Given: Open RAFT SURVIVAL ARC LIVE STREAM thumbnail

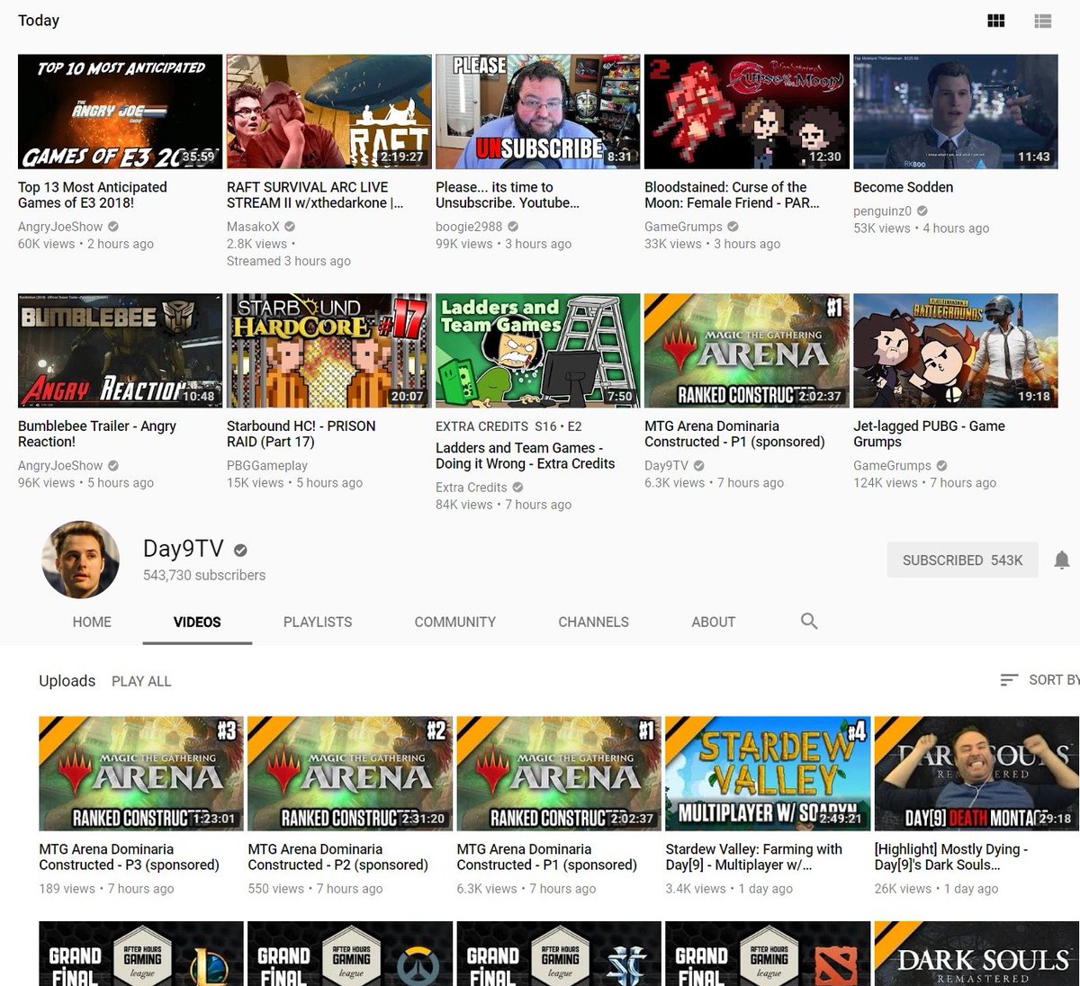Looking at the screenshot, I should point(328,112).
